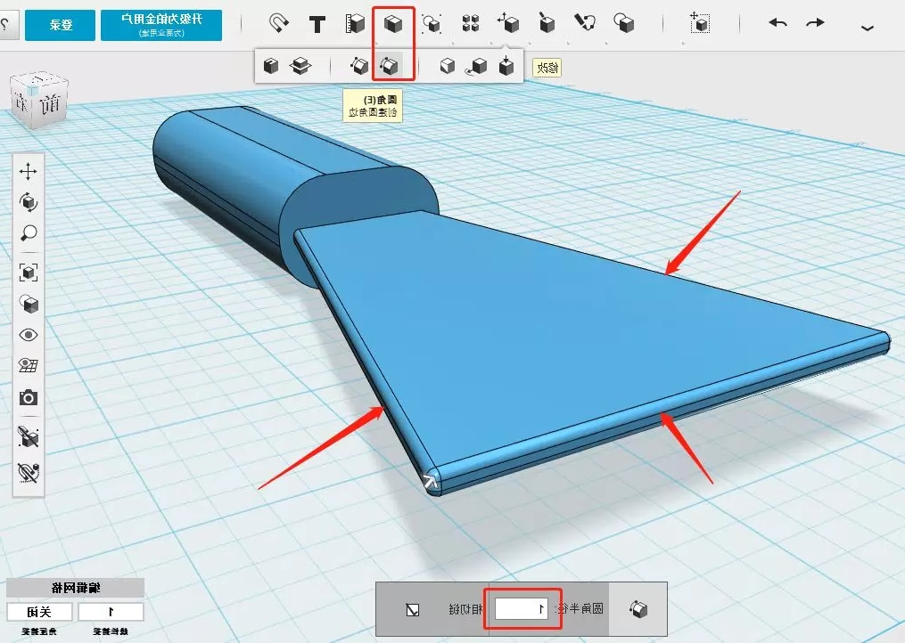
Task: Toggle snap with crossed cube icon
Action: (29, 436)
